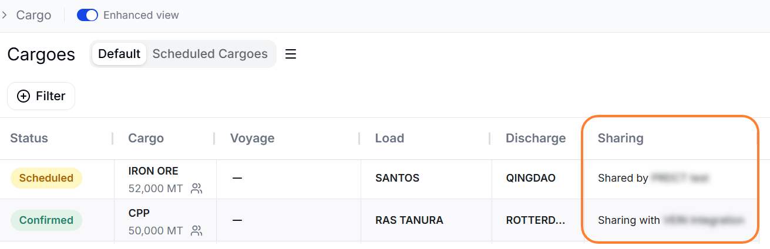
Task: Open the hamburger menu beside Scheduled Cargoes
Action: (291, 54)
